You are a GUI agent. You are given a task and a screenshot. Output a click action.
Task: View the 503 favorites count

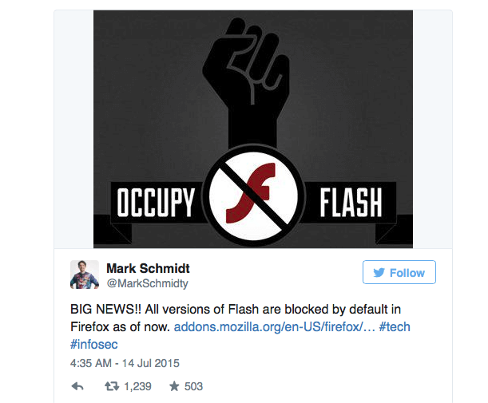tap(193, 386)
